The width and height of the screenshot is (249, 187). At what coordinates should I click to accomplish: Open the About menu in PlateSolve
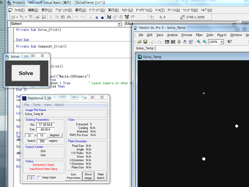click(x=59, y=105)
